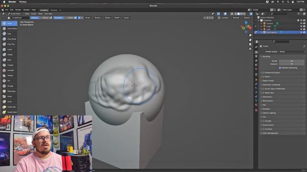Open the Render Engine dropdown
Screen dimensions: 307x172
point(292,52)
